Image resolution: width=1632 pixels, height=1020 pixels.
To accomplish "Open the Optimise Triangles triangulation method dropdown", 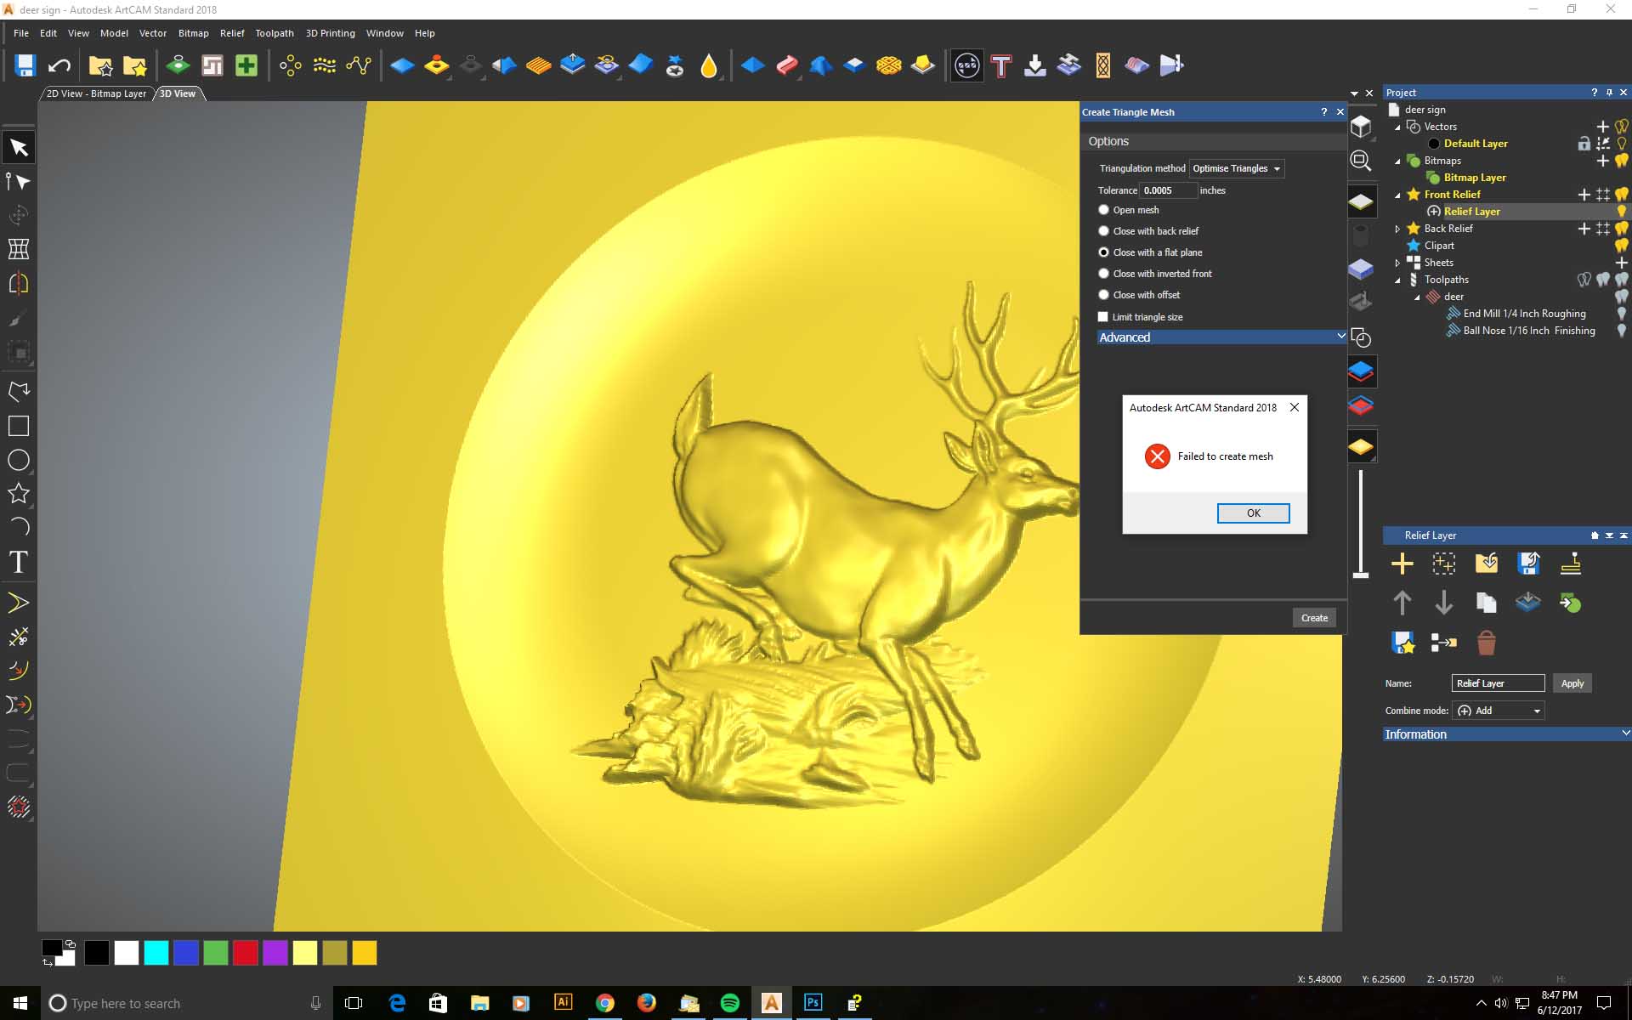I will [x=1236, y=168].
